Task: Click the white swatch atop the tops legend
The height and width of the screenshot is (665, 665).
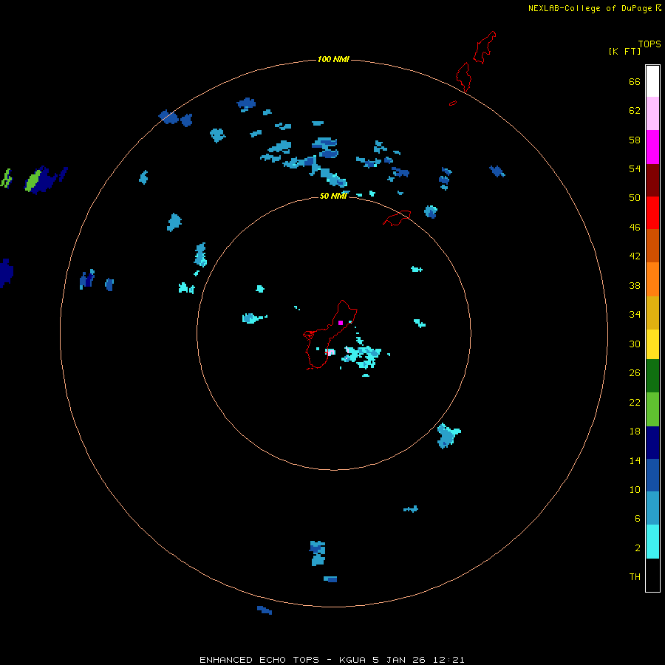Action: tap(652, 81)
